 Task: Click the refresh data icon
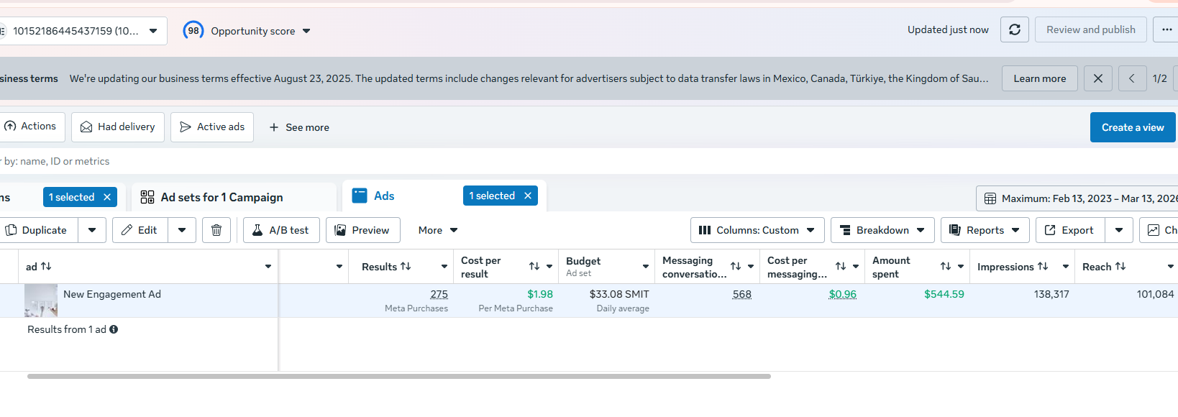click(x=1015, y=29)
